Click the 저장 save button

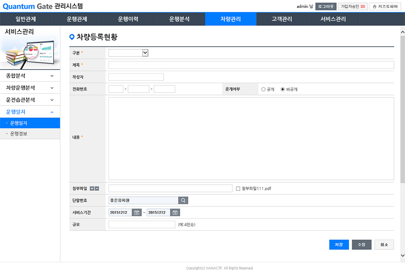[339, 244]
